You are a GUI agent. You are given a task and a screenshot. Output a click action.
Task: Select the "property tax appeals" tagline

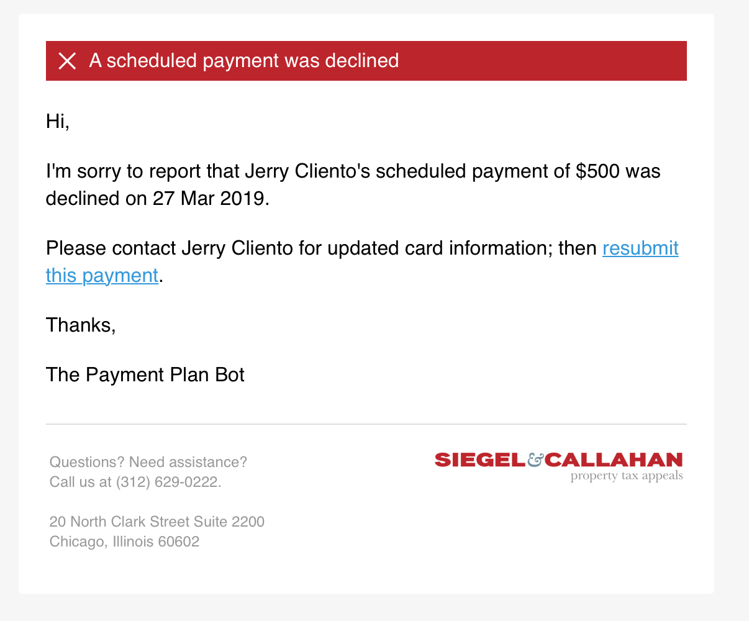point(626,476)
